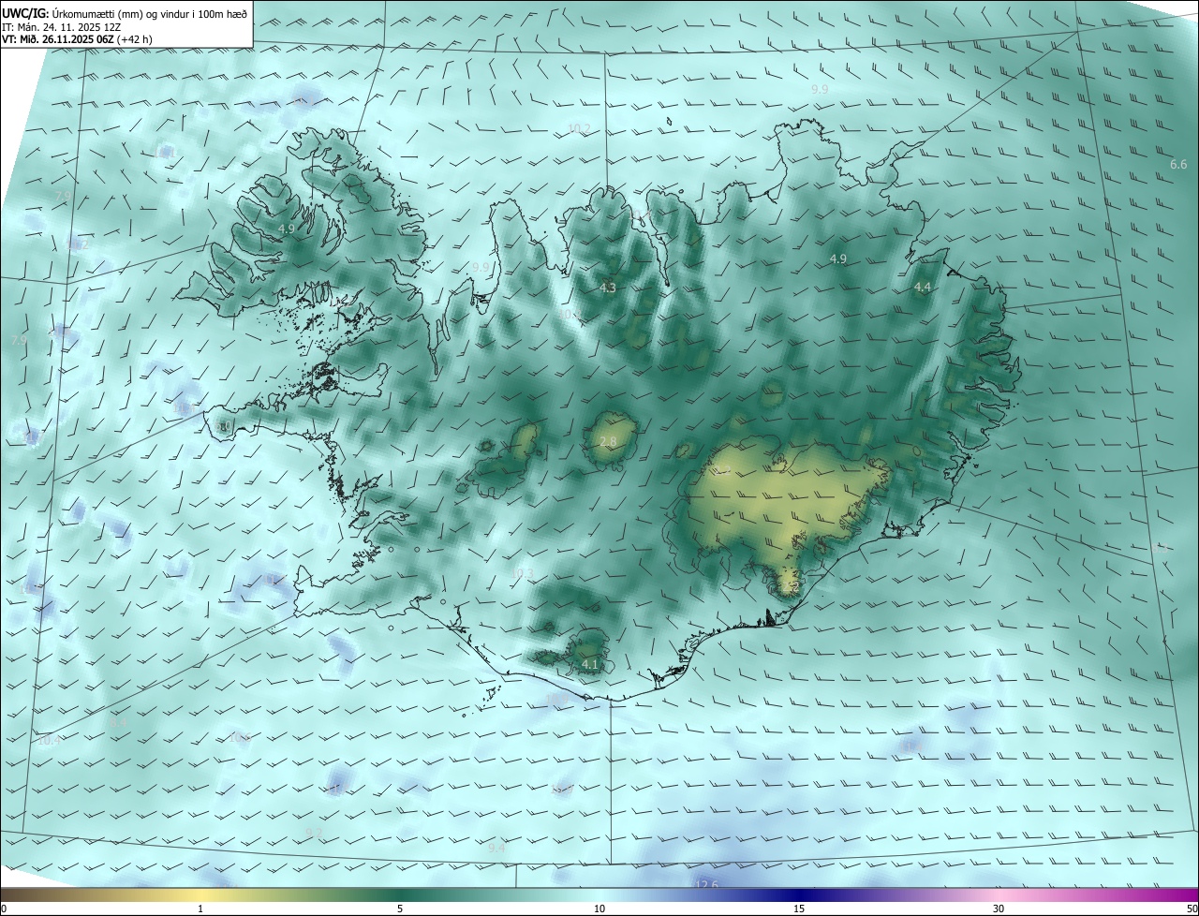Click the title 'Úrkomumætti (mm) og vindur i 100m hæð'
The image size is (1199, 916).
click(x=150, y=13)
